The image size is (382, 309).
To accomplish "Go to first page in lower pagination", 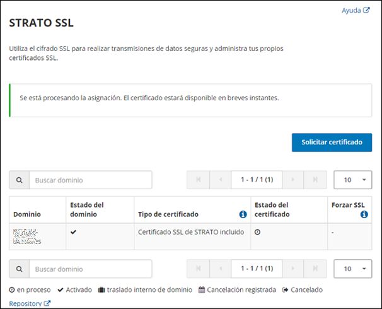I will pos(199,269).
